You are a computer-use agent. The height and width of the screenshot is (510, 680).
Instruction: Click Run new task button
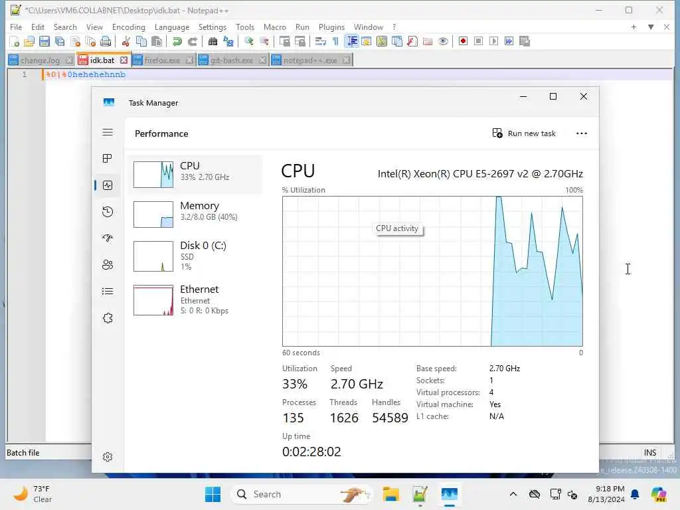coord(524,133)
